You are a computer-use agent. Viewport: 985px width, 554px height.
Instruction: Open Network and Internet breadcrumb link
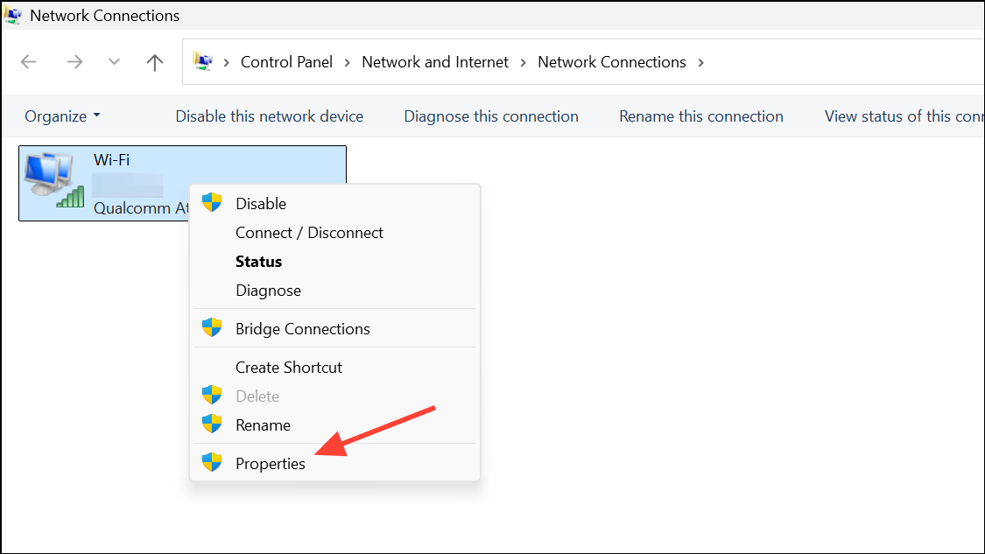pos(434,62)
